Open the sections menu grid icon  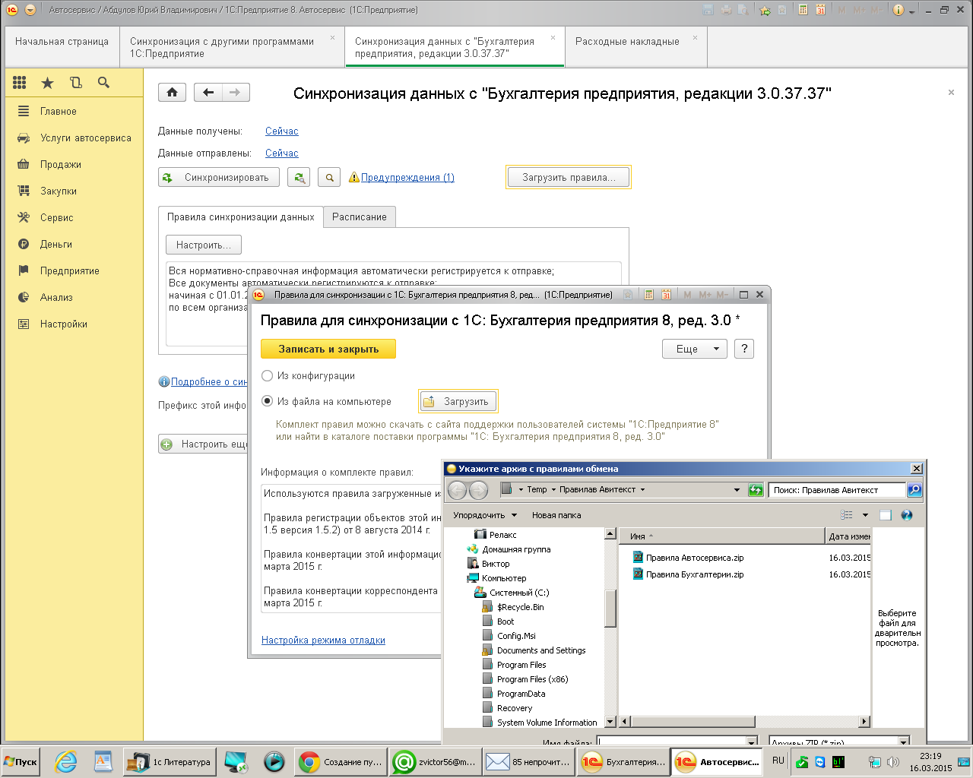point(20,83)
